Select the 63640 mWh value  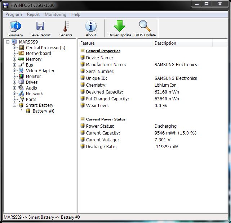point(166,99)
